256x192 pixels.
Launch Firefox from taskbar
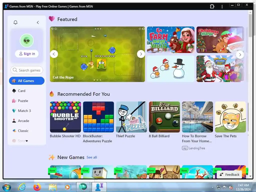click(37, 187)
